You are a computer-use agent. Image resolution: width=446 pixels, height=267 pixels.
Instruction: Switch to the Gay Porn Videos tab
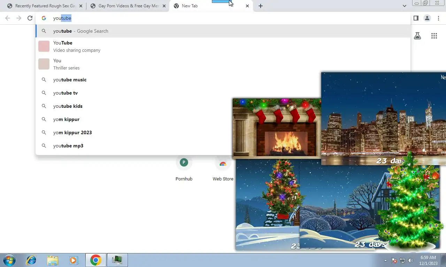[128, 6]
